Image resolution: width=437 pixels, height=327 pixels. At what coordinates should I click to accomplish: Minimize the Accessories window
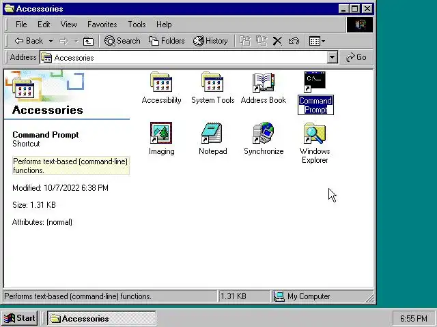tap(343, 9)
